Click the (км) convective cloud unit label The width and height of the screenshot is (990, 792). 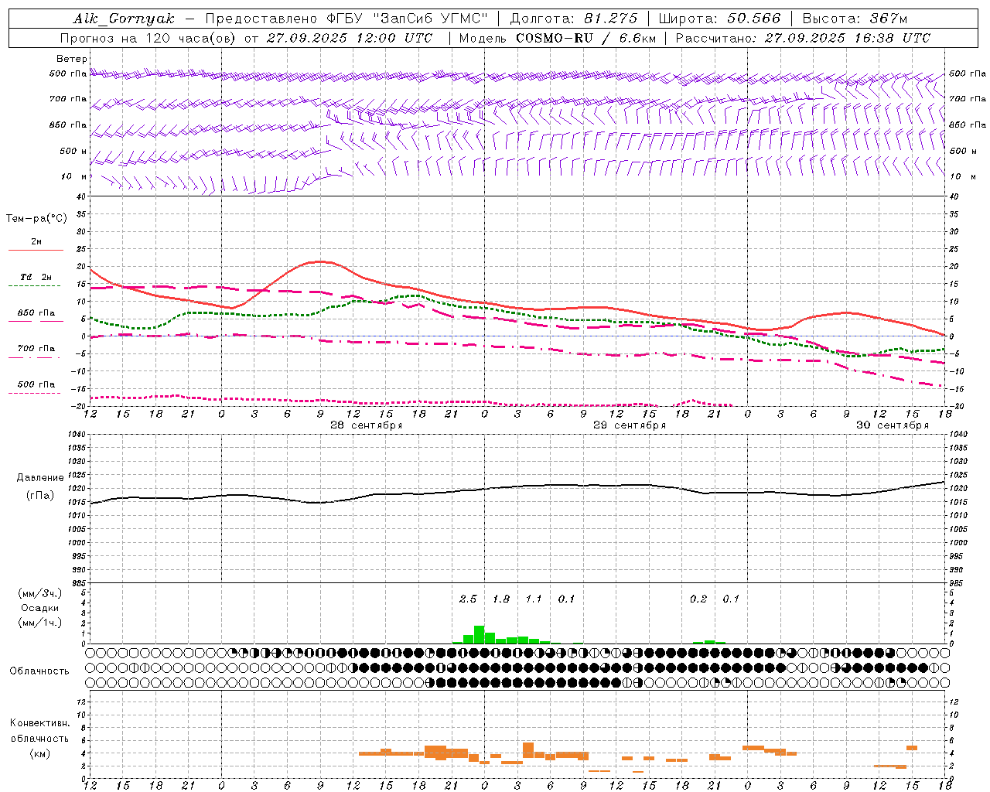tap(40, 753)
